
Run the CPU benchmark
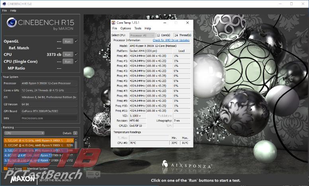[68, 54]
